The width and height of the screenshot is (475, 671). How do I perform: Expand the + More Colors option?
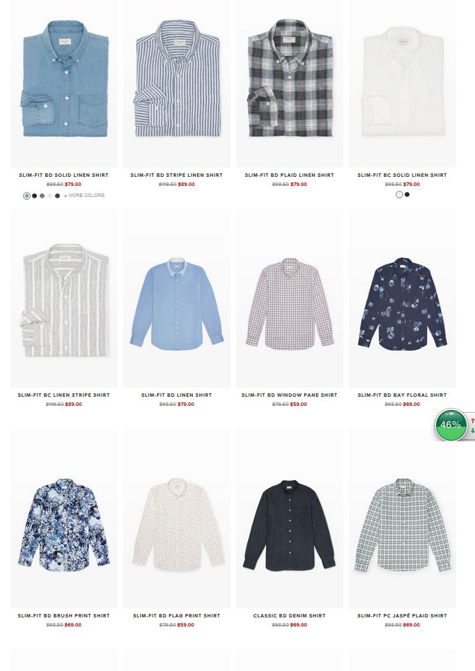(x=84, y=195)
